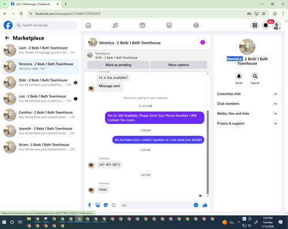Viewport: 288px width, 229px height.
Task: Click the listing thumbnail in right panel
Action: tap(247, 46)
